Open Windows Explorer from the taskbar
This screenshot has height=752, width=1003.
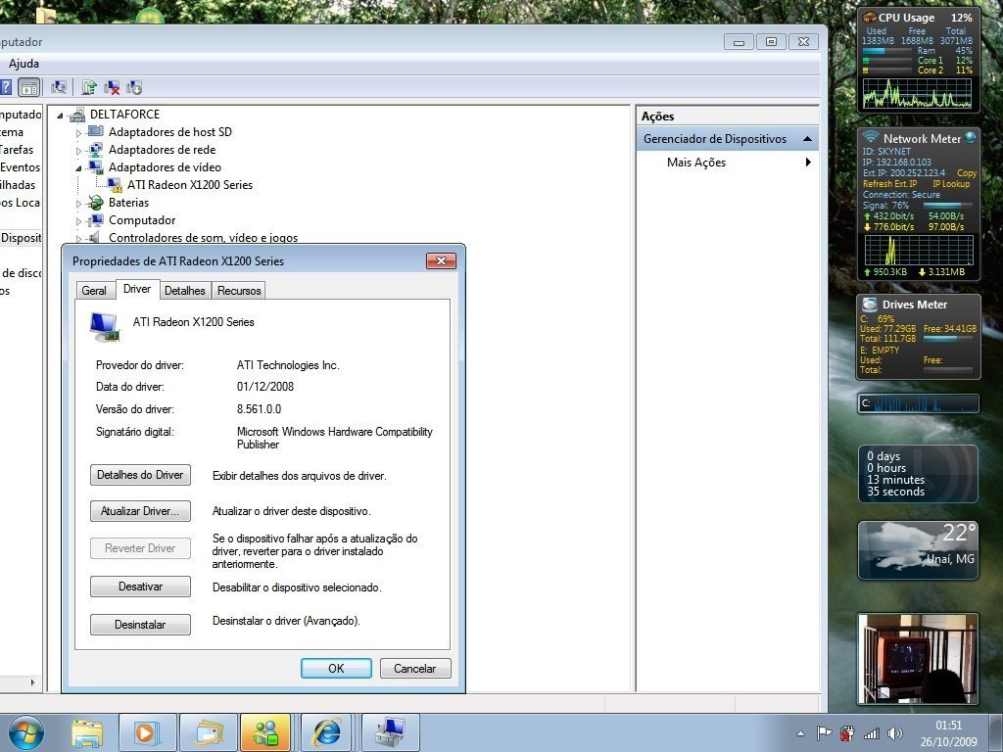pos(87,732)
